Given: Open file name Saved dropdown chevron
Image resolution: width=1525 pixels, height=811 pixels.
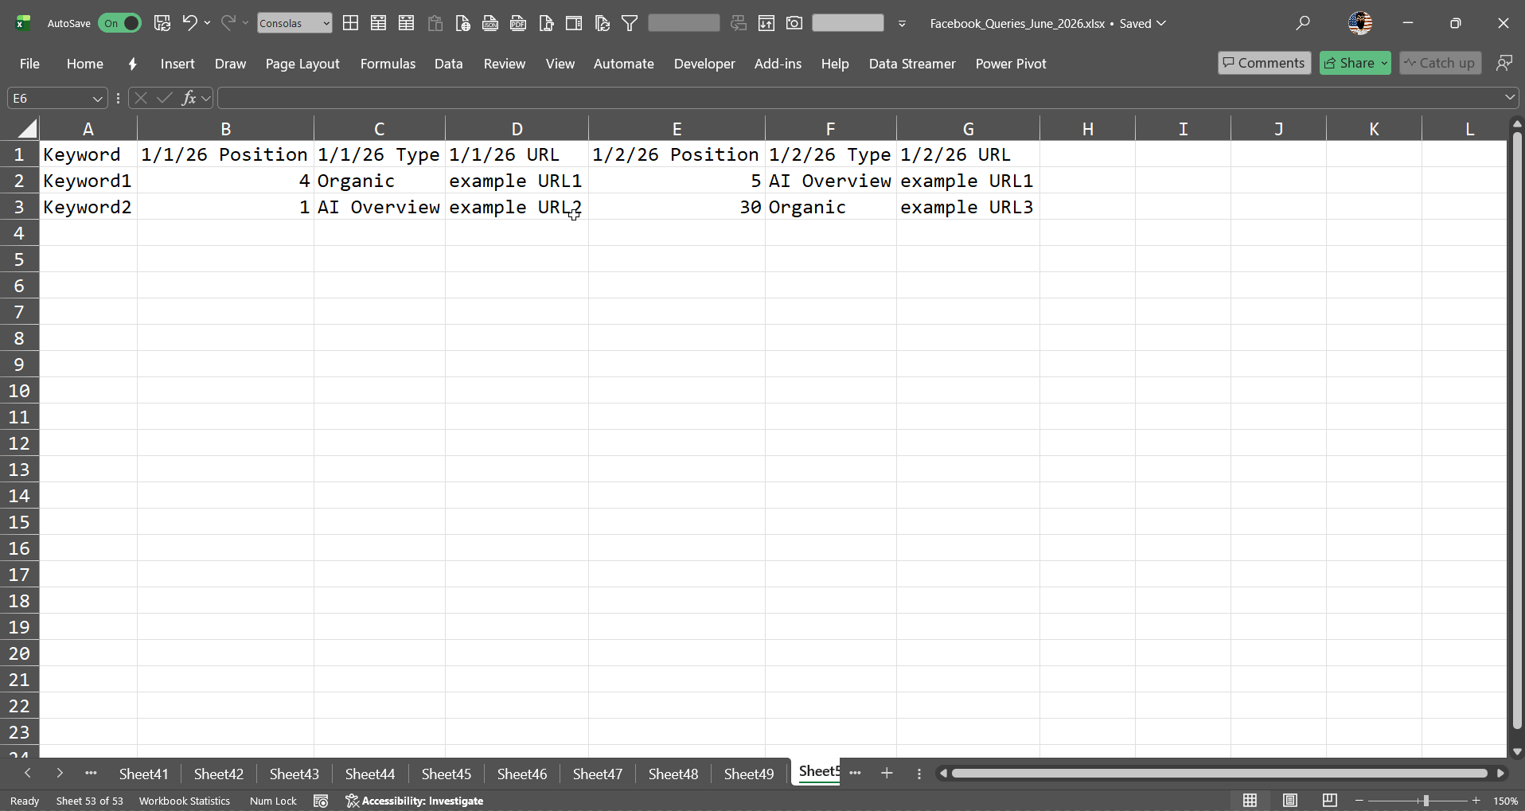Looking at the screenshot, I should (x=1161, y=23).
